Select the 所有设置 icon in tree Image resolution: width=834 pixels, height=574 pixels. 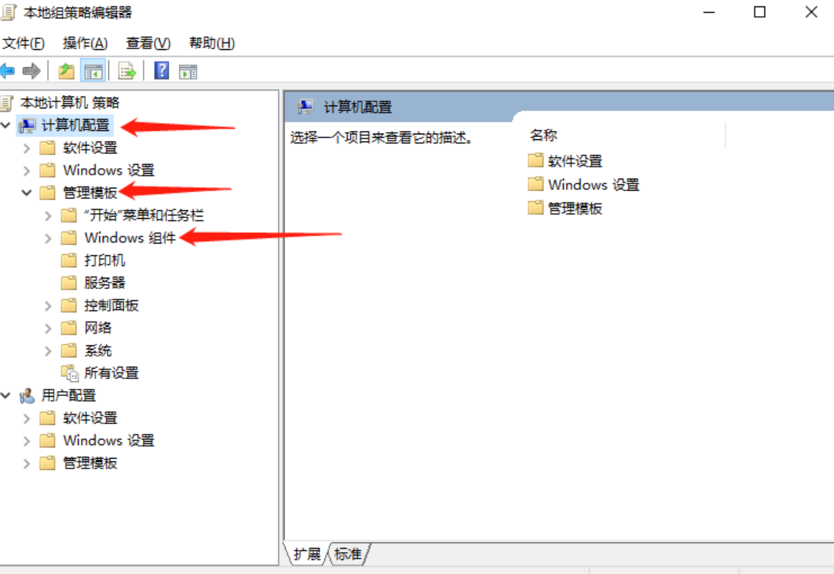pos(70,373)
